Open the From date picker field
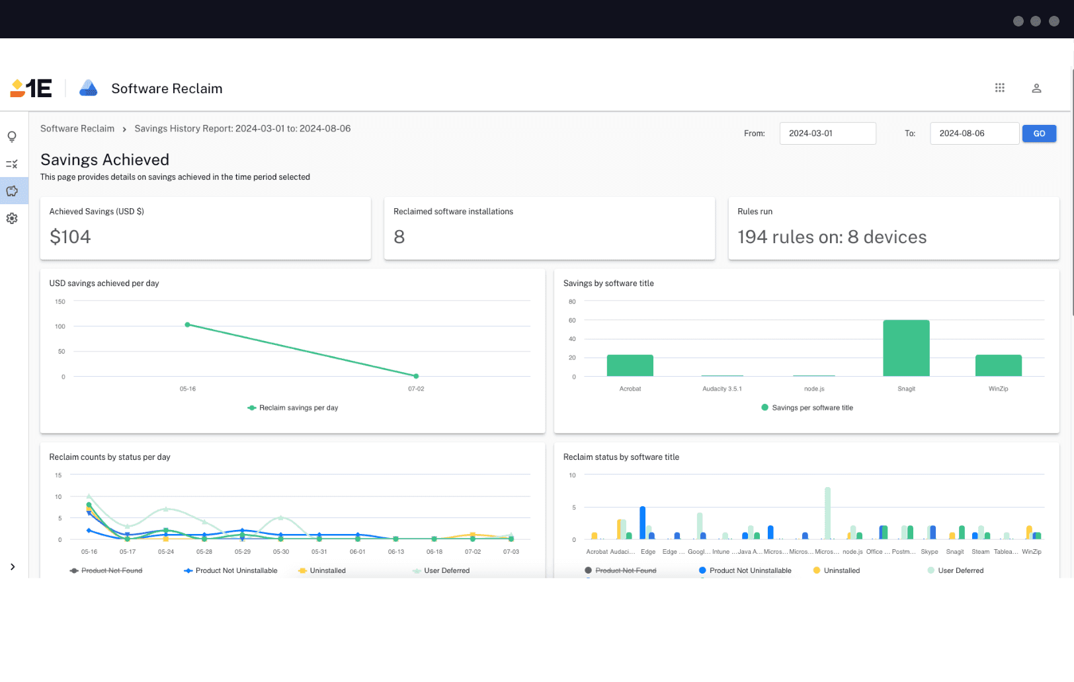This screenshot has height=682, width=1074. coord(827,133)
